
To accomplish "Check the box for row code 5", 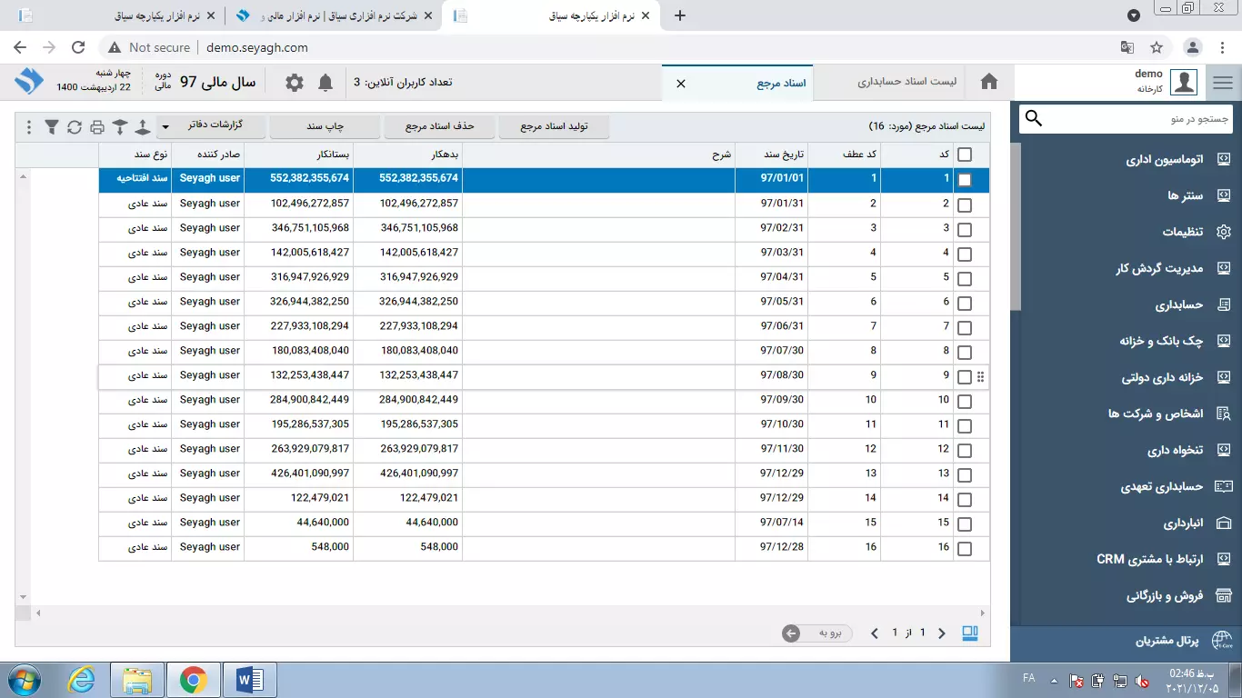I will click(965, 279).
